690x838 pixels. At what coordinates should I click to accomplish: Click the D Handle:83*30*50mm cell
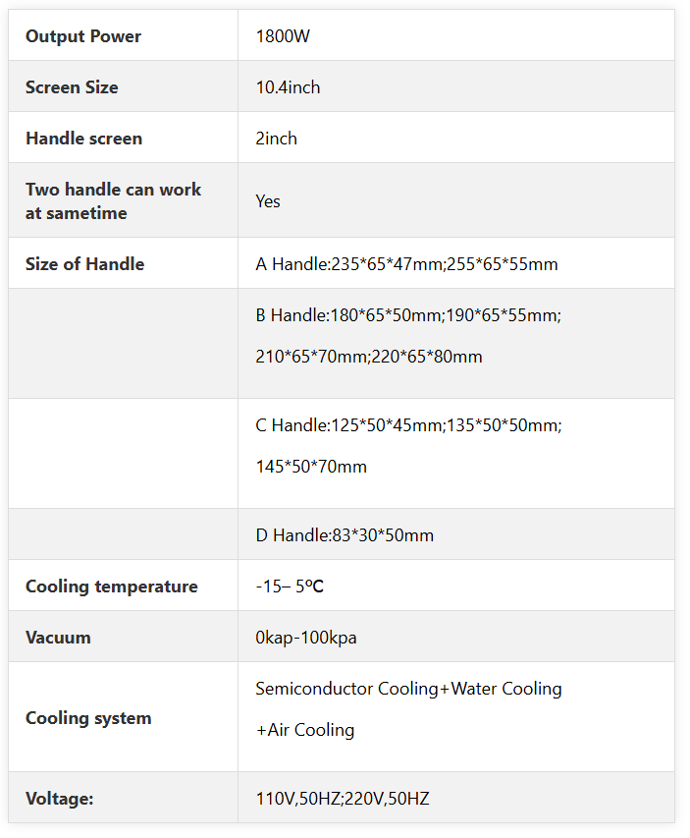(456, 534)
